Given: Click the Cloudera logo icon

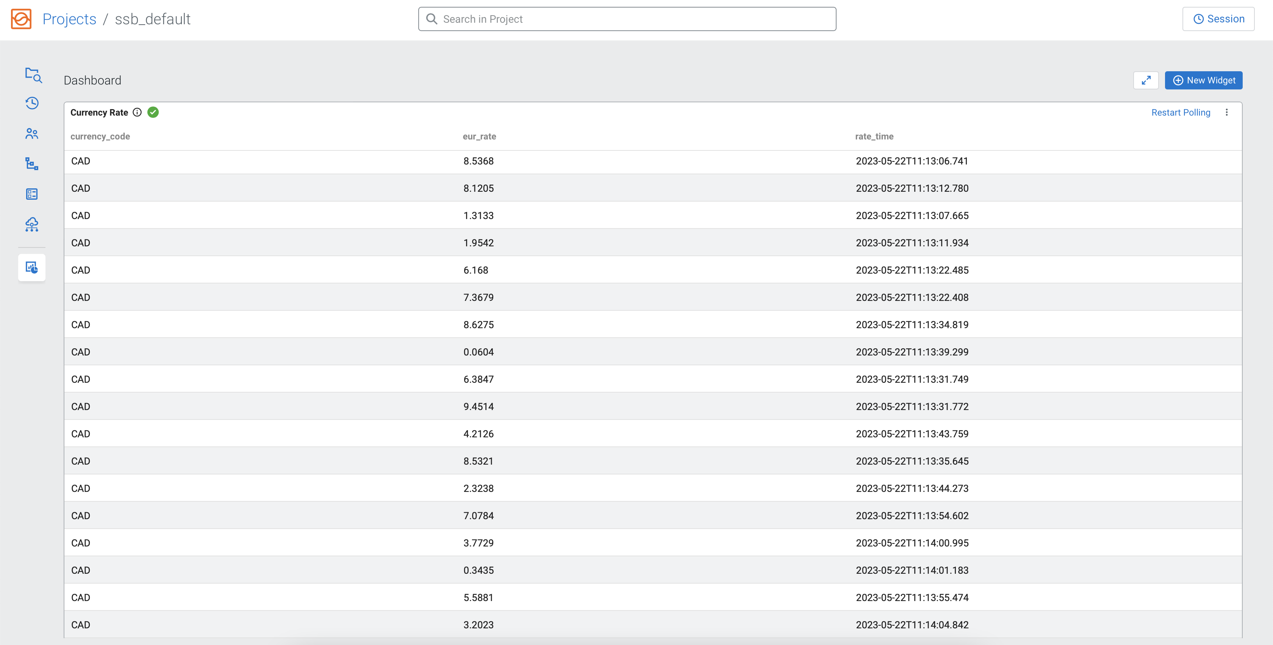Looking at the screenshot, I should tap(21, 19).
